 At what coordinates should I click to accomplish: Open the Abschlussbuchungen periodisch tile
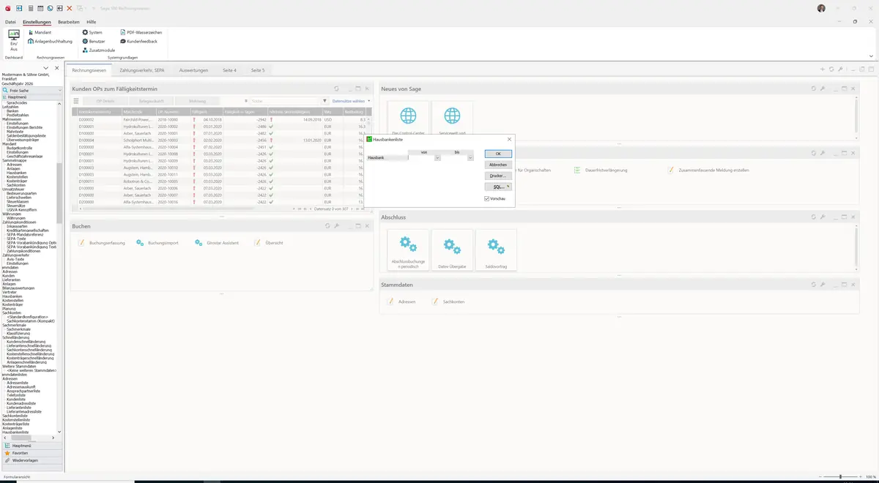(x=408, y=250)
